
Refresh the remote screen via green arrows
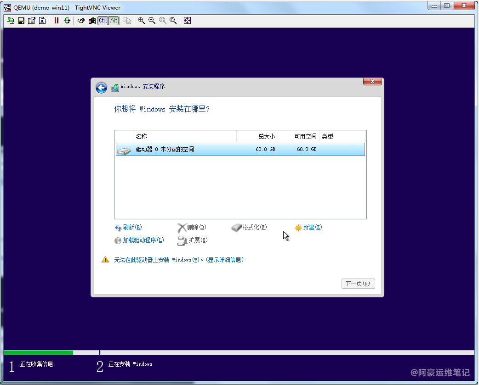tap(67, 21)
